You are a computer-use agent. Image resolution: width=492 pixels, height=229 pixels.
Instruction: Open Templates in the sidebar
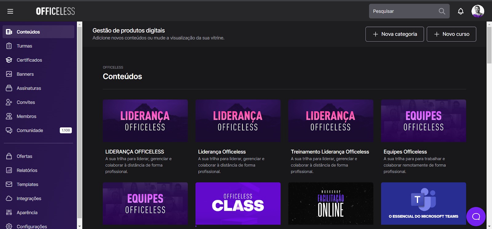(38, 184)
